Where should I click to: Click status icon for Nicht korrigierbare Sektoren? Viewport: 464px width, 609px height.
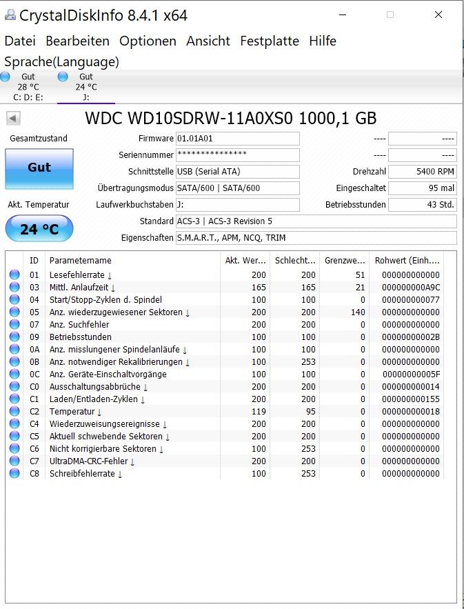coord(14,448)
